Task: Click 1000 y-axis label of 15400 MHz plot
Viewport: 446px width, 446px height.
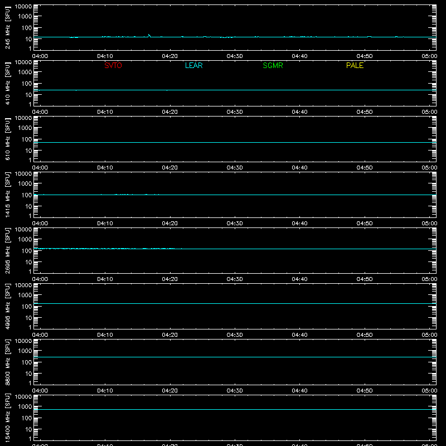Action: click(25, 407)
